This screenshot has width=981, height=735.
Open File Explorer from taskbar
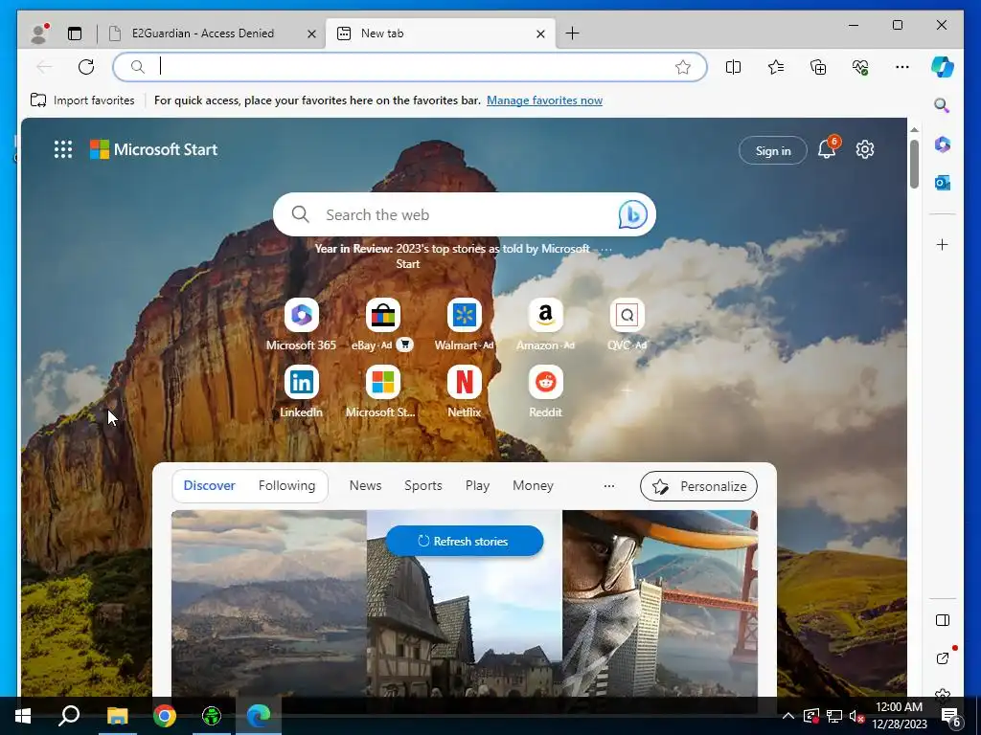coord(117,716)
